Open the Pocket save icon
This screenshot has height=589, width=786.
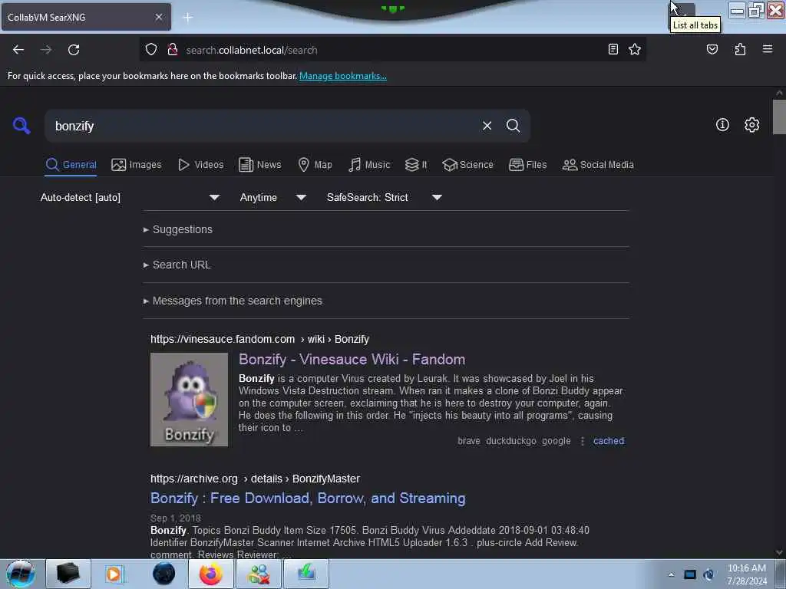(712, 49)
